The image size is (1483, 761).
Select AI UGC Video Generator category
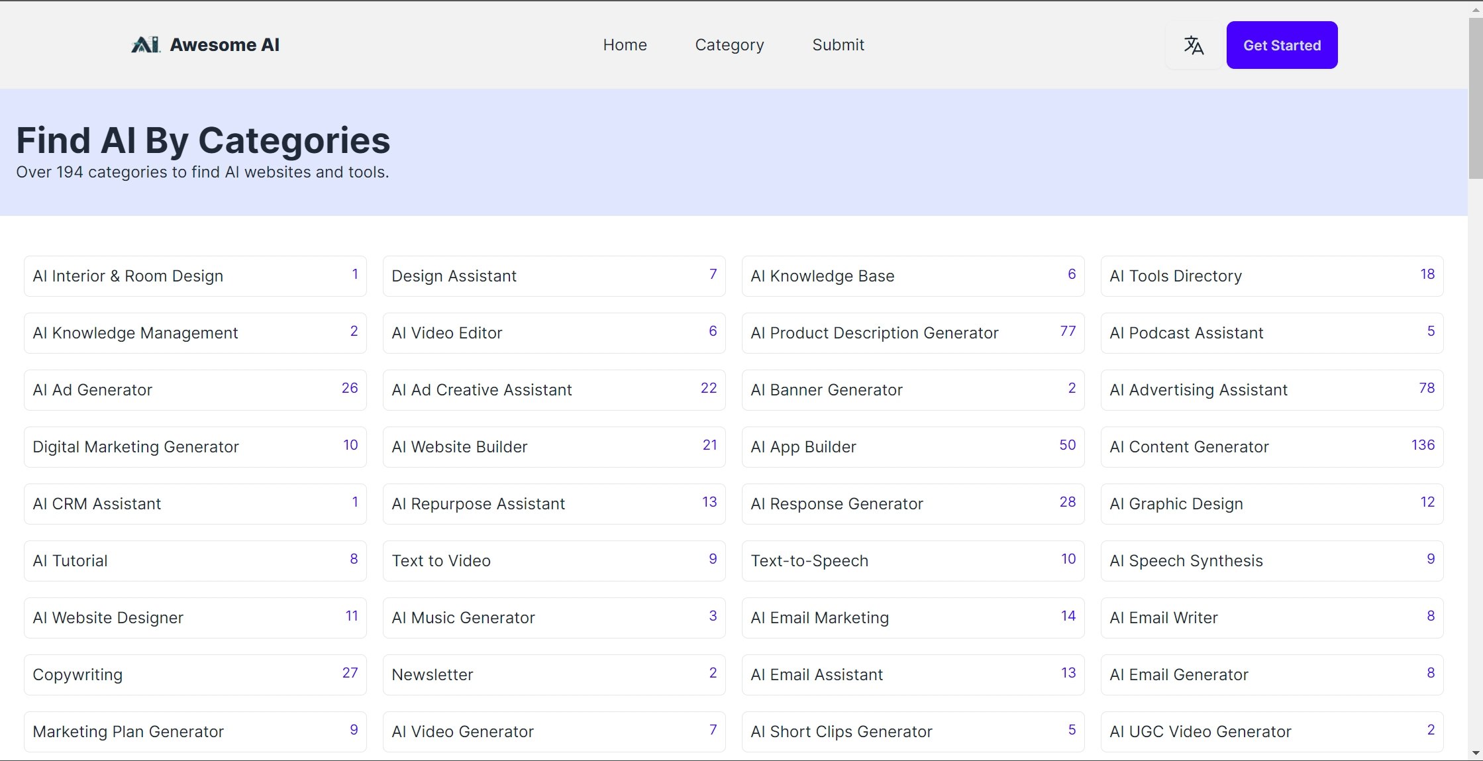click(x=1272, y=732)
